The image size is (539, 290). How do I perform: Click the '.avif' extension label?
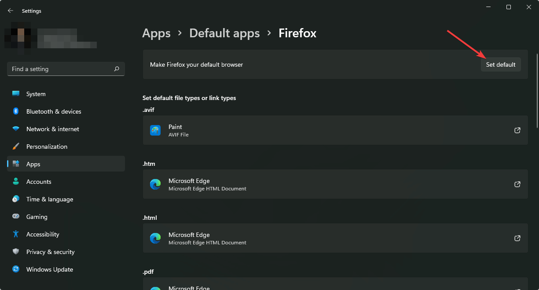click(148, 110)
